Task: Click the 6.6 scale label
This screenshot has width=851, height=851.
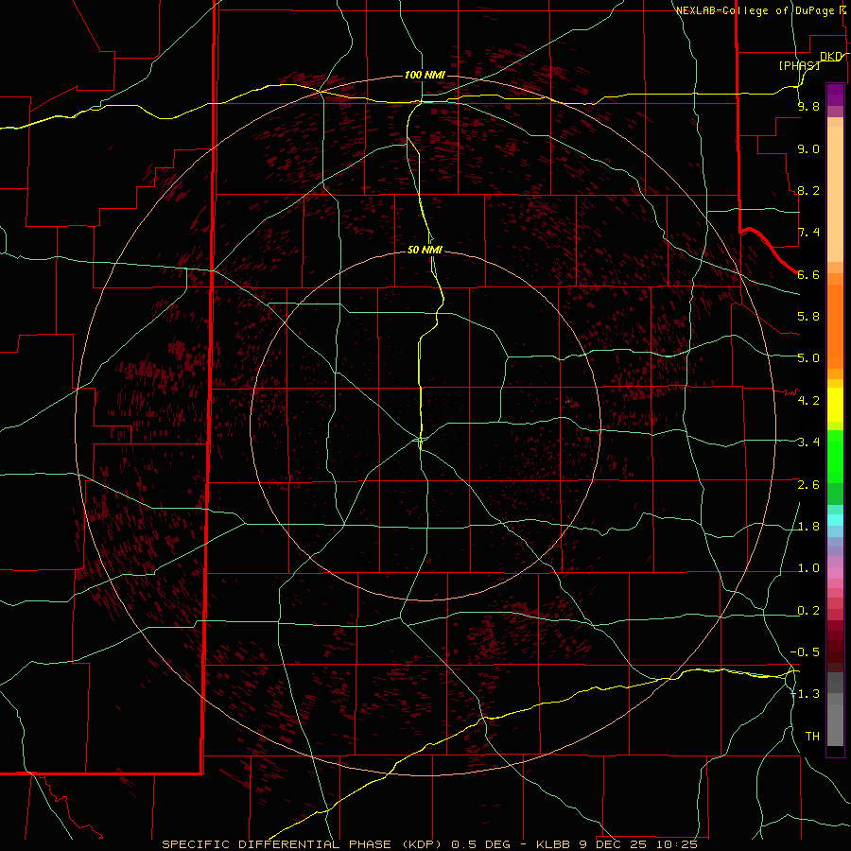Action: (x=808, y=274)
